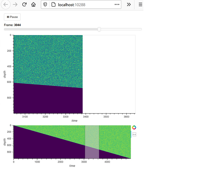
Task: Click the 'time' axis label of lower plot
Action: [72, 166]
